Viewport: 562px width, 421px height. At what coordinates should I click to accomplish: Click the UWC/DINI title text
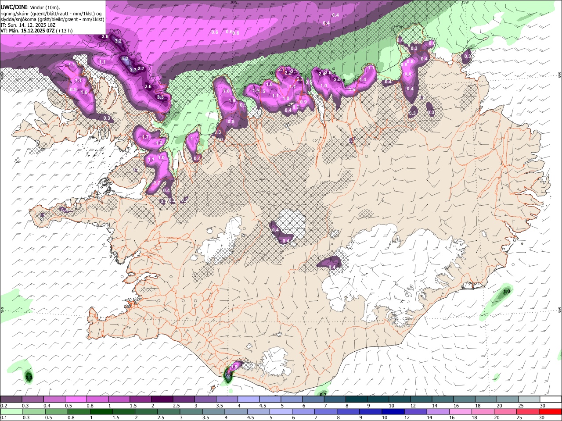point(14,7)
